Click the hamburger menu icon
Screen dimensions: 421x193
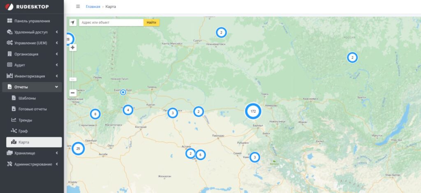[78, 7]
